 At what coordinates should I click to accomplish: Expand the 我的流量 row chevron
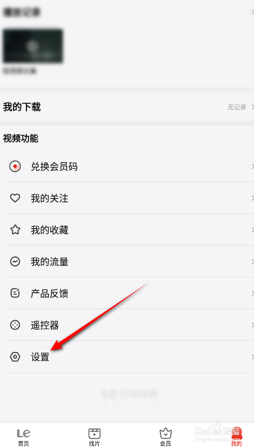pyautogui.click(x=253, y=261)
